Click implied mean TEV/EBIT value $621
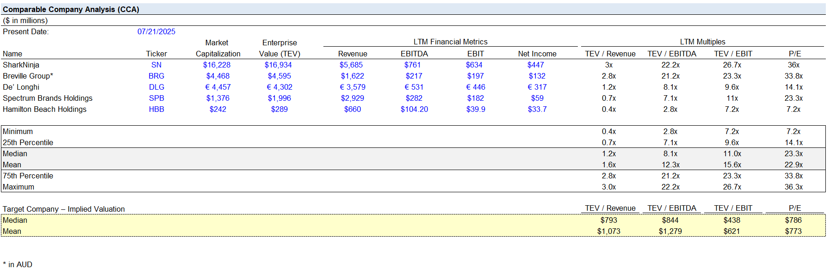The width and height of the screenshot is (830, 275). [732, 231]
